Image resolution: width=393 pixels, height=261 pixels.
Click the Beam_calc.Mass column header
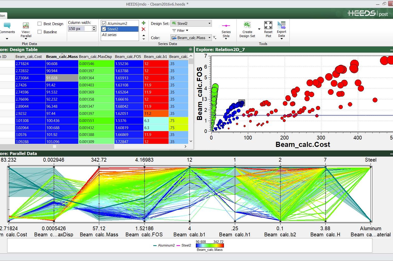pyautogui.click(x=62, y=56)
